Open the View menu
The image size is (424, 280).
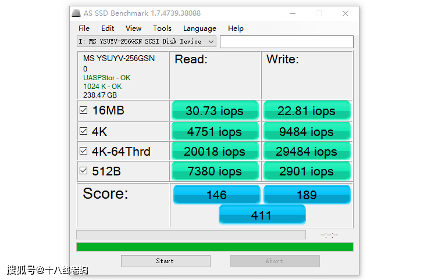coord(133,28)
